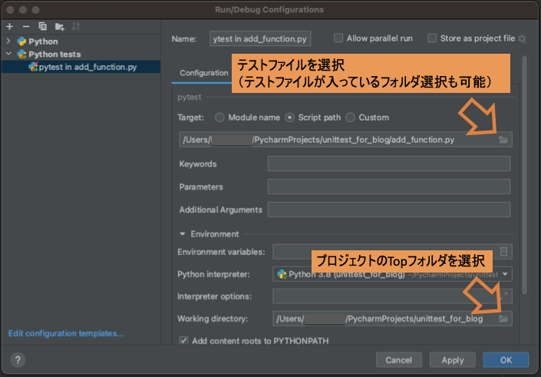541x377 pixels.
Task: Click the Sort Configurations icon
Action: click(x=76, y=26)
